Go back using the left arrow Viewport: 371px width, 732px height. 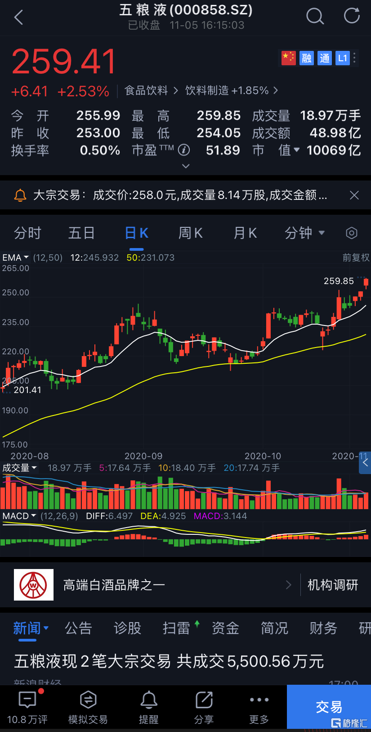(x=18, y=18)
